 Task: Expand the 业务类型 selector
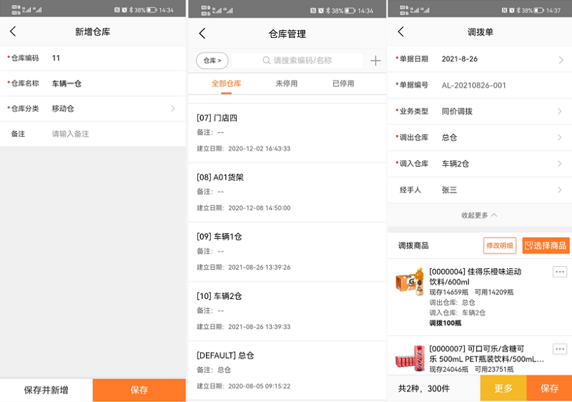coord(560,112)
